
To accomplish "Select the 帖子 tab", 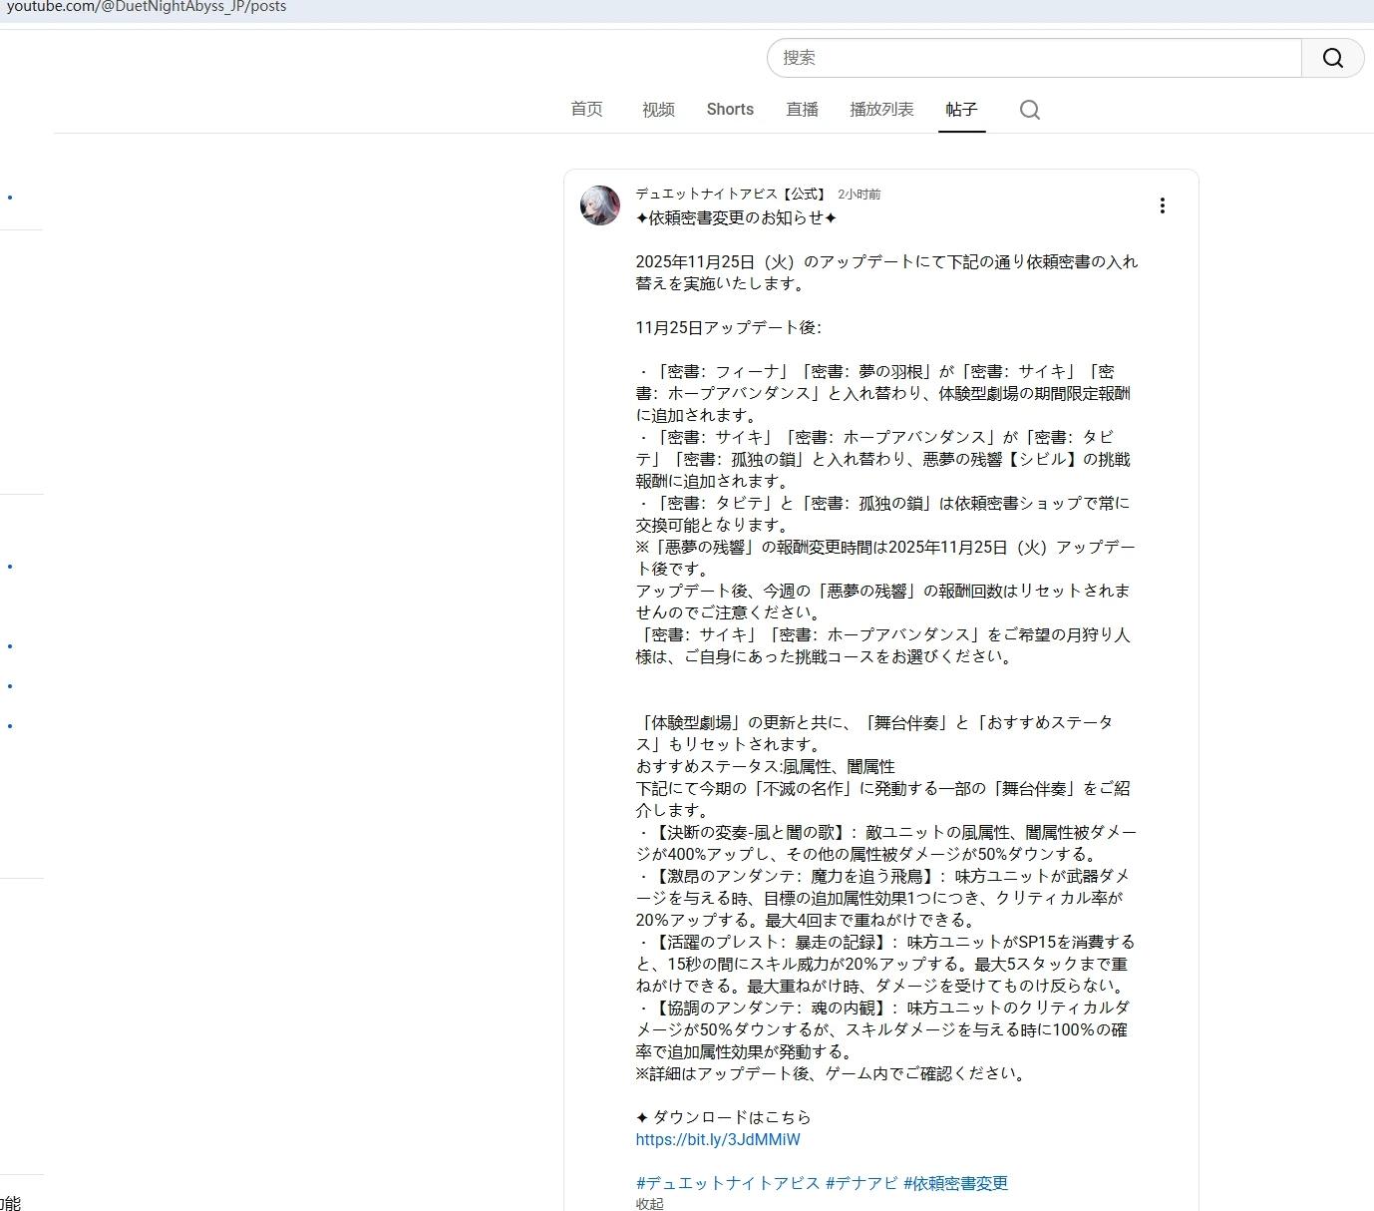I will coord(961,110).
